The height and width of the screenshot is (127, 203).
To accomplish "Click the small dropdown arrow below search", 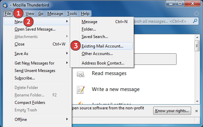I will pyautogui.click(x=196, y=30).
